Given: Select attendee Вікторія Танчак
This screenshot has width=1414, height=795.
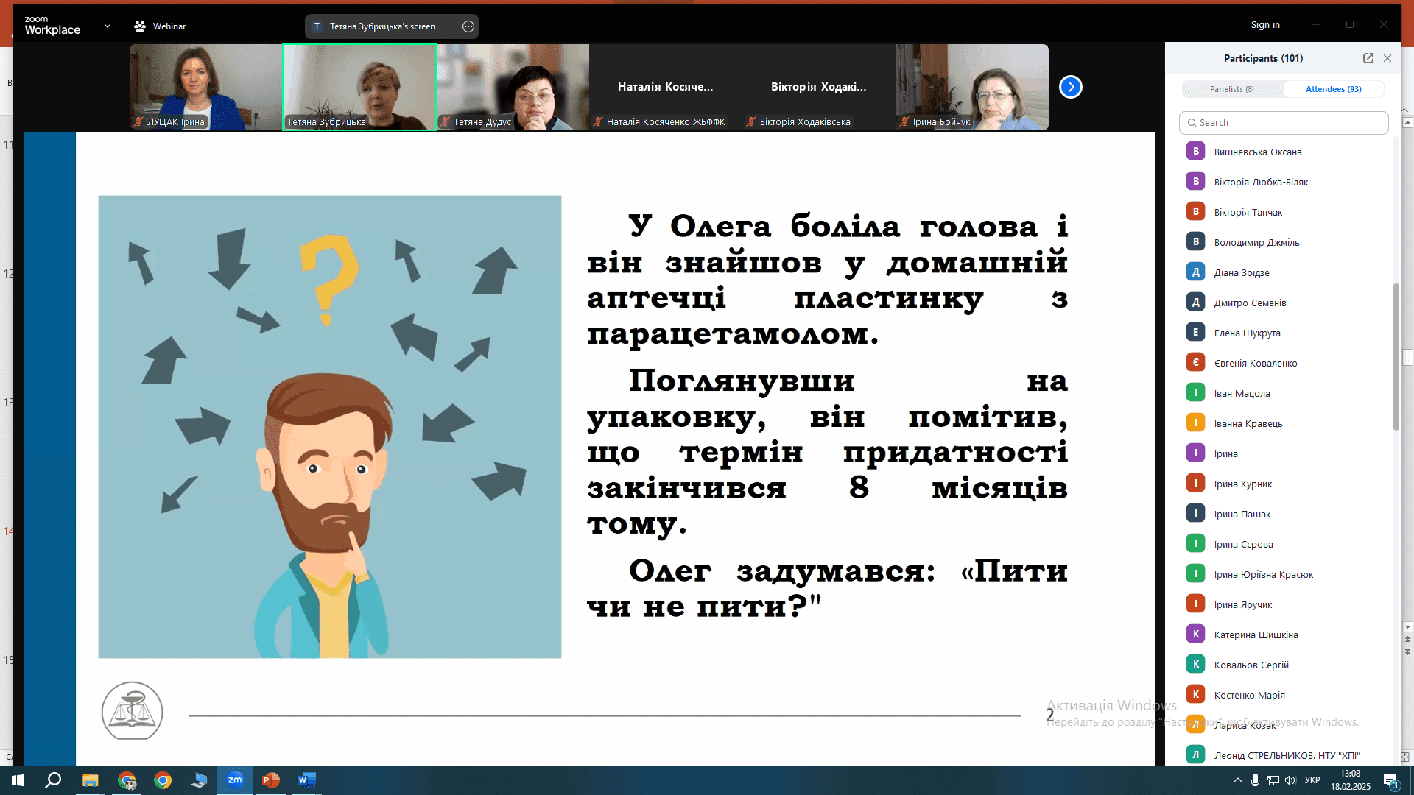Looking at the screenshot, I should click(x=1285, y=212).
